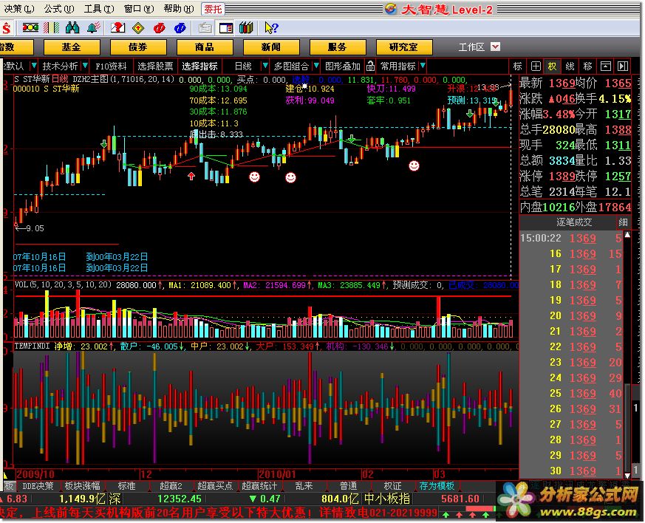This screenshot has width=645, height=523.
Task: Click the hide side panel arrow icon
Action: (x=623, y=66)
